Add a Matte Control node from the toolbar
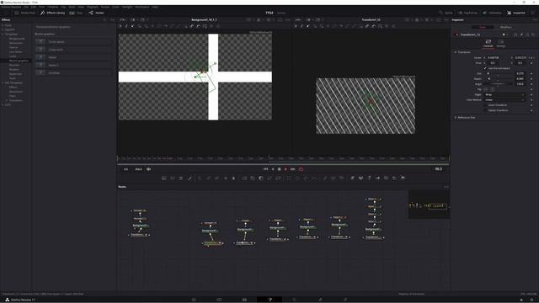Screen dimensions: 539x303 pos(260,178)
